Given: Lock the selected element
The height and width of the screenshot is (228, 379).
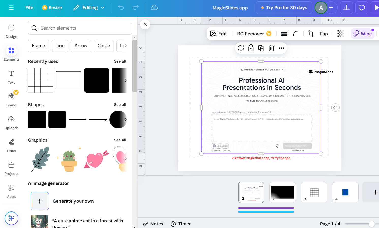Looking at the screenshot, I should [251, 48].
